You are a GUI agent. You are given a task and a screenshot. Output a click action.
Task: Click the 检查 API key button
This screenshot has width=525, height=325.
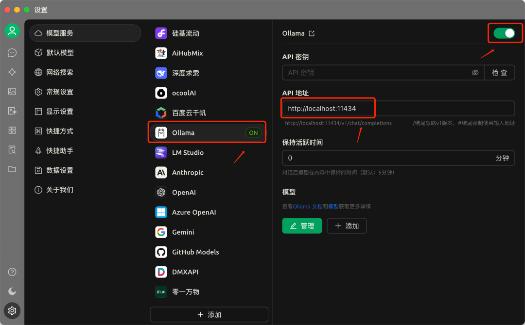coord(499,72)
